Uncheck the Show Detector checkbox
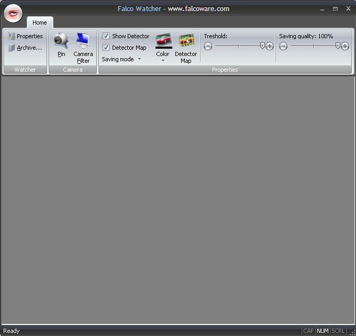 pos(106,36)
